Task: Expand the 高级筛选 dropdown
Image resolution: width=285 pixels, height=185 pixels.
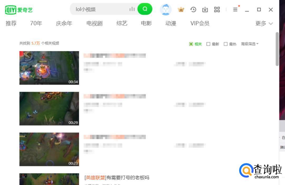Action: pyautogui.click(x=250, y=44)
